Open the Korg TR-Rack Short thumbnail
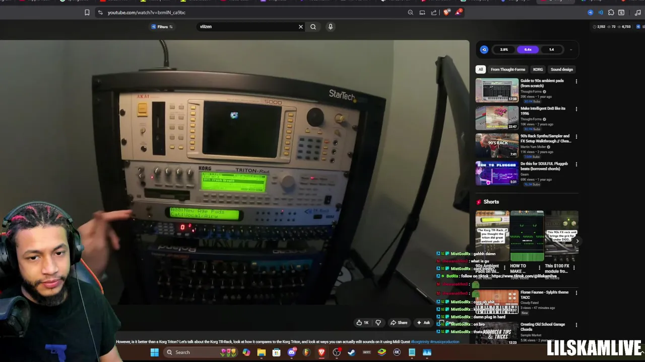The height and width of the screenshot is (362, 645). click(492, 236)
